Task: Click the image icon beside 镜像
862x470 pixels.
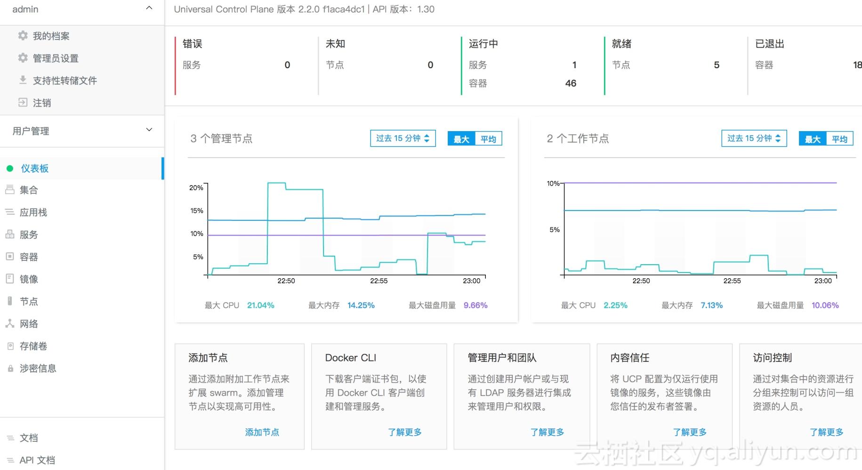Action: click(x=9, y=278)
